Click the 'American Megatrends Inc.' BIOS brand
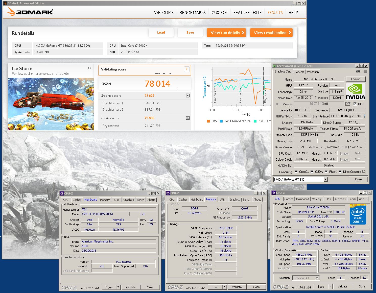The width and height of the screenshot is (376, 293). coord(119,241)
